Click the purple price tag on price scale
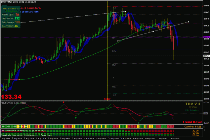This screenshot has height=140, width=210. (x=207, y=37)
